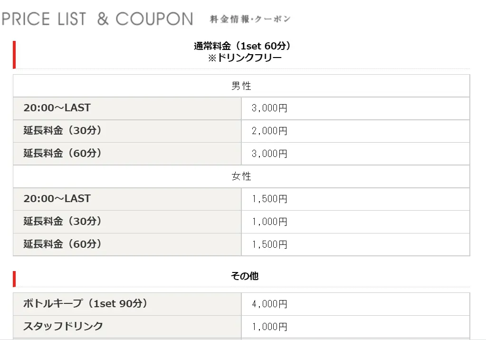Click the 通常料金（1set 60分）section title

[242, 46]
